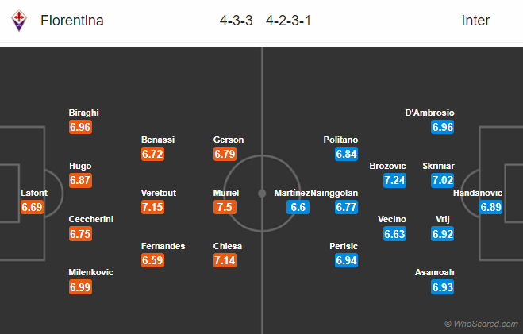Screen dimensions: 523x334
Task: Click Handanovic's 6.89 rating badge
Action: coord(491,207)
